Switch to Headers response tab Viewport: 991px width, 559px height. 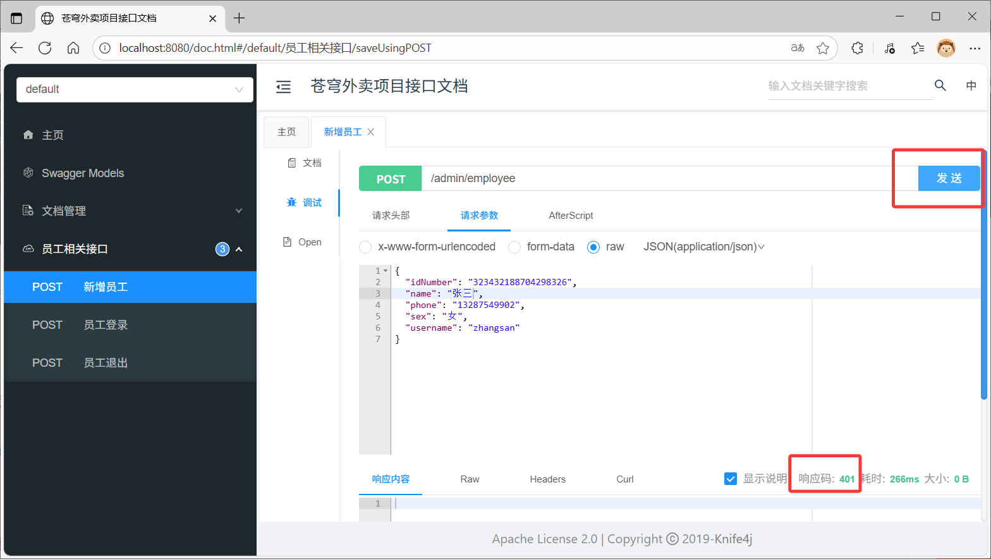547,479
